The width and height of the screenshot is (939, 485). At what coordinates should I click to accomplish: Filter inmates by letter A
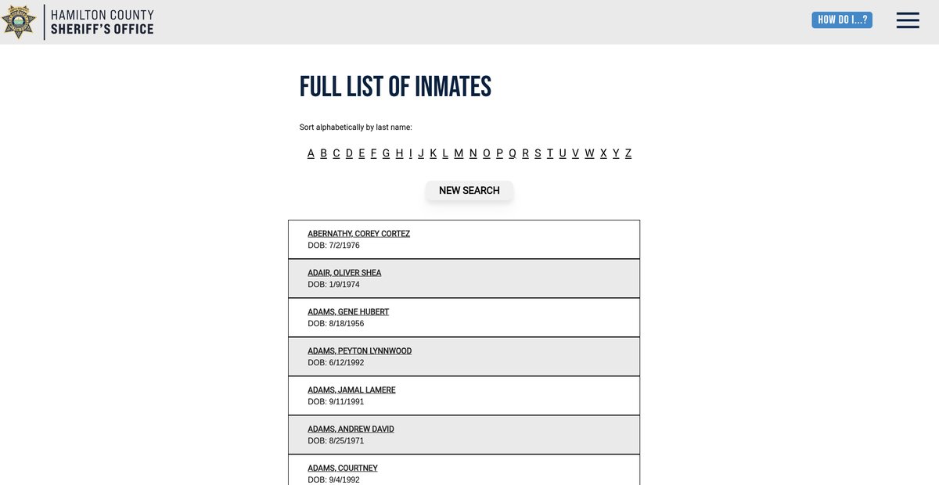coord(311,153)
